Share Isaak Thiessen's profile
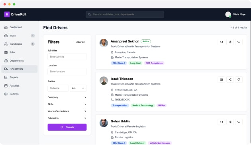The width and height of the screenshot is (251, 145). pos(230,79)
